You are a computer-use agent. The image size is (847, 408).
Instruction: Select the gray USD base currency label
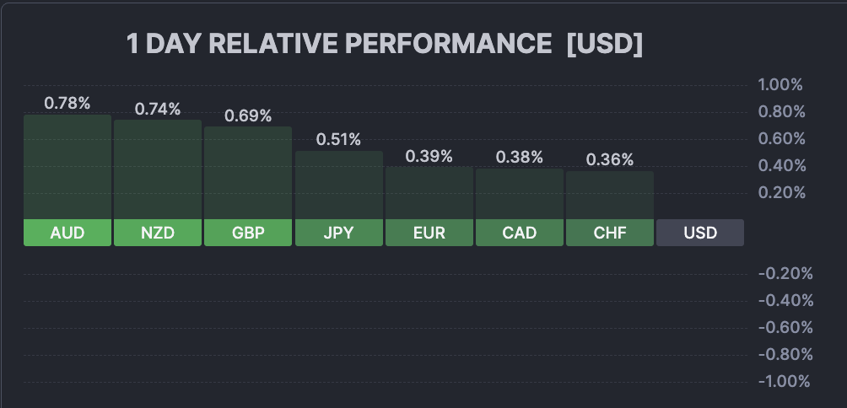(x=699, y=233)
